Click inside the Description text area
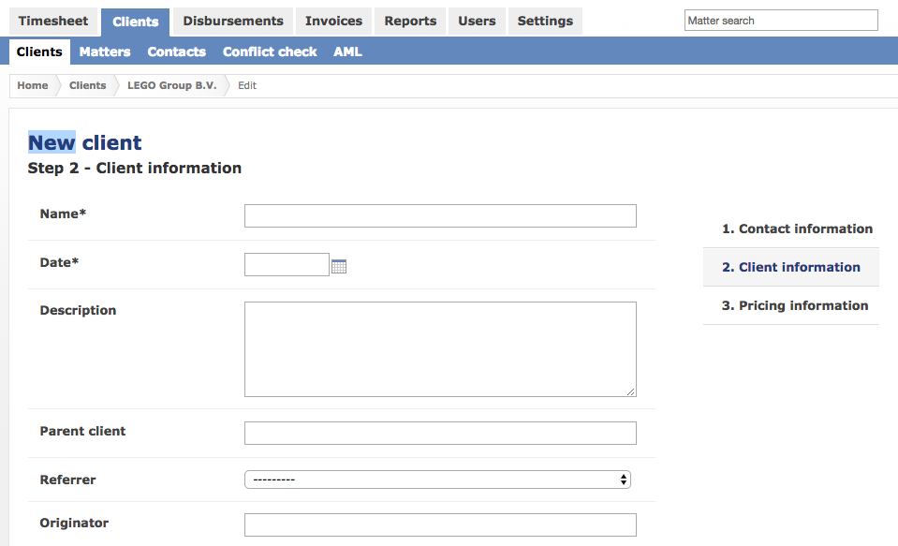 point(440,349)
